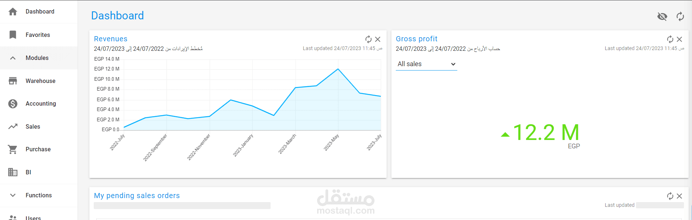Click the My pending sales orders title

(137, 196)
